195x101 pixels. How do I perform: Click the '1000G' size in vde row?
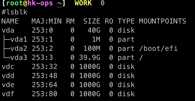pos(90,85)
